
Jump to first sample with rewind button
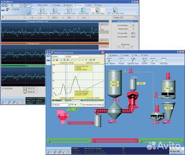coord(24,18)
